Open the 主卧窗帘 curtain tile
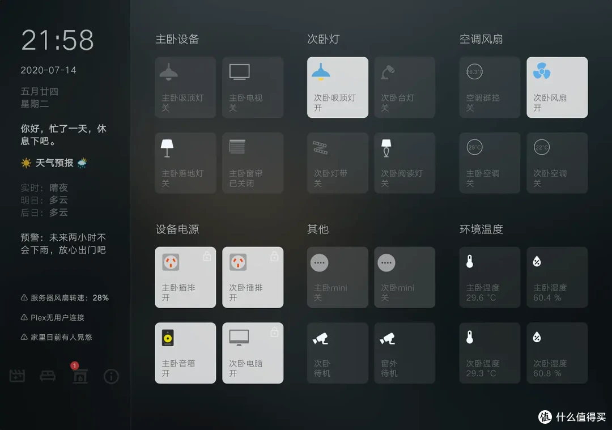This screenshot has width=612, height=430. click(x=253, y=163)
